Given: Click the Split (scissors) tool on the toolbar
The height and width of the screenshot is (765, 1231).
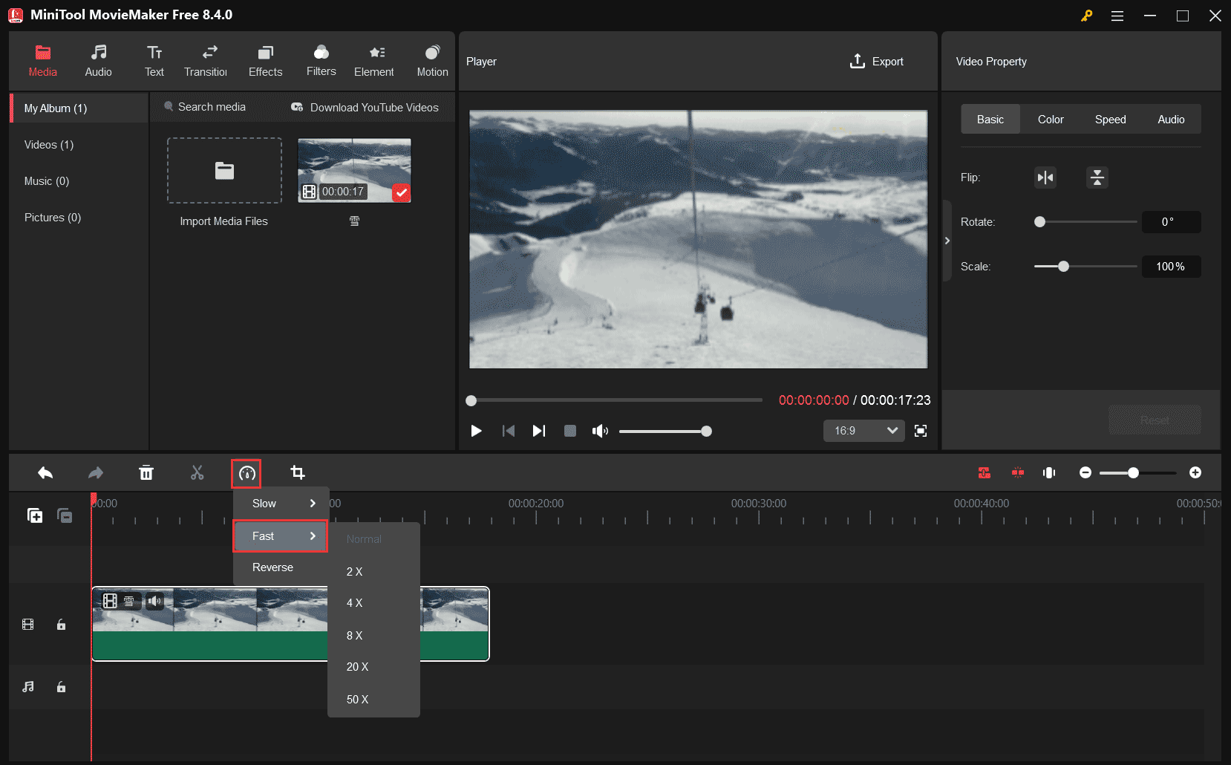Looking at the screenshot, I should coord(196,472).
